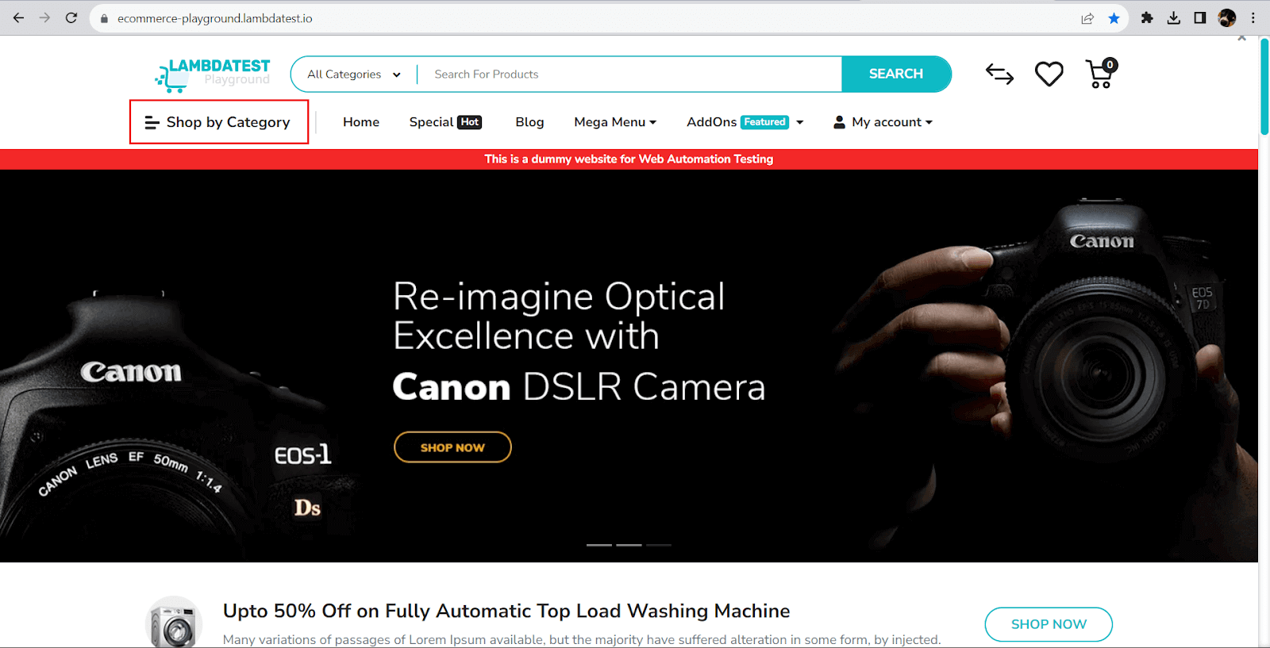Click the Search For Products field
1270x648 pixels.
point(629,75)
